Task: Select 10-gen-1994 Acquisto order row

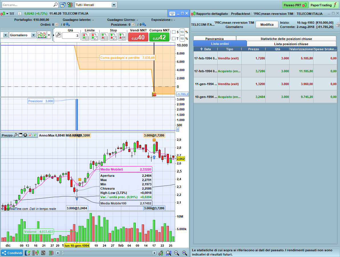Action: (x=265, y=97)
